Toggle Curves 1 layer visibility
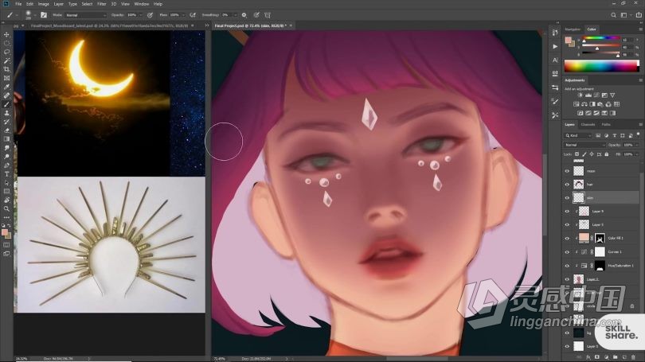This screenshot has width=645, height=362. tap(567, 252)
